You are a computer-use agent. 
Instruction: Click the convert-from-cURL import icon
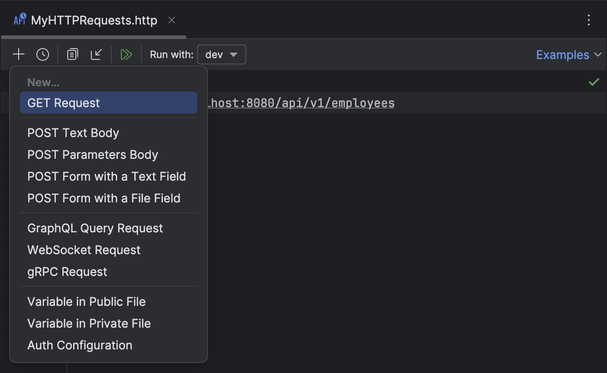(x=96, y=54)
